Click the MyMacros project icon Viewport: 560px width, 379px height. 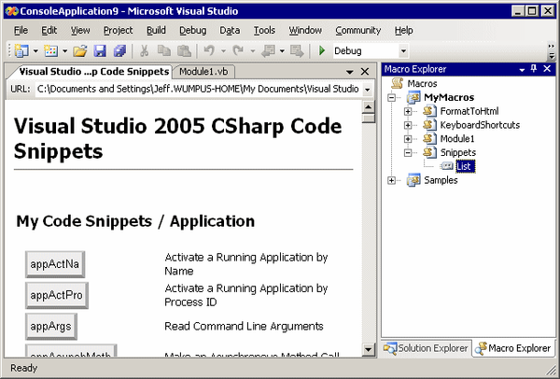(413, 97)
